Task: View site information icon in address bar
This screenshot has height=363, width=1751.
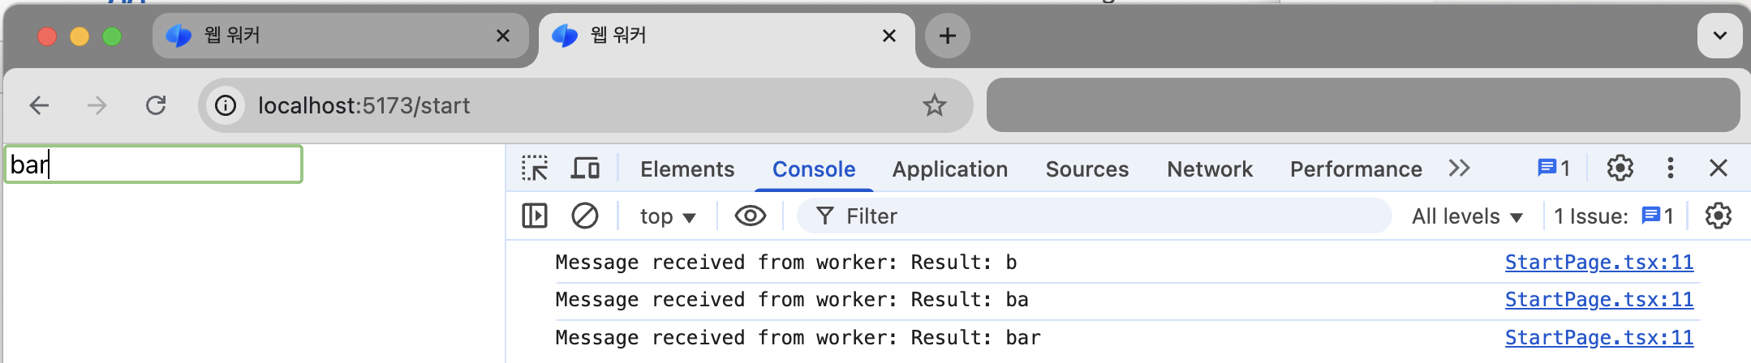Action: point(226,105)
